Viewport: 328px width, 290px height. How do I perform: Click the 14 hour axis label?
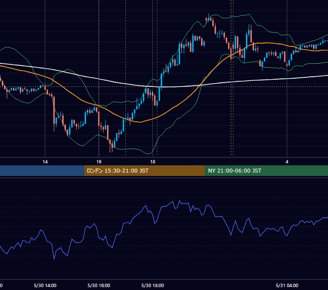pyautogui.click(x=45, y=161)
